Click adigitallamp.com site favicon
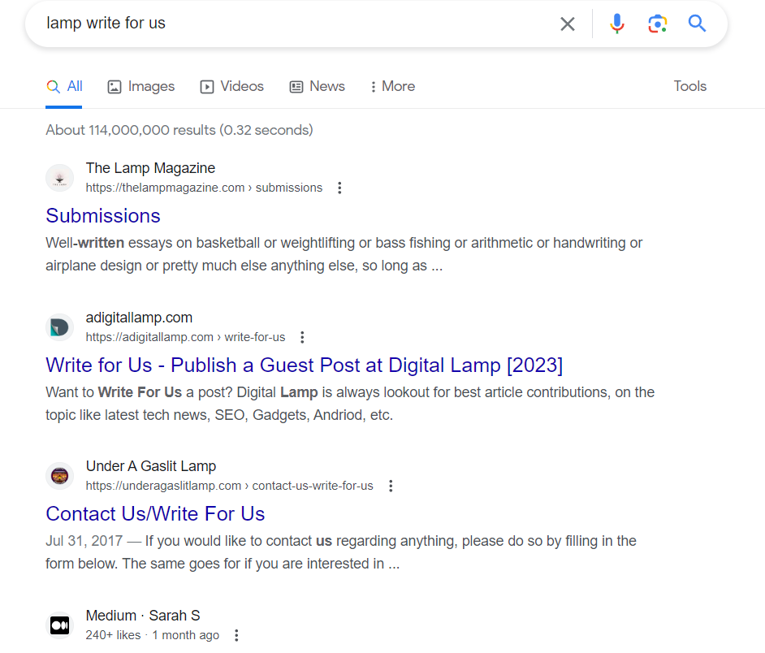The width and height of the screenshot is (765, 653). 59,327
